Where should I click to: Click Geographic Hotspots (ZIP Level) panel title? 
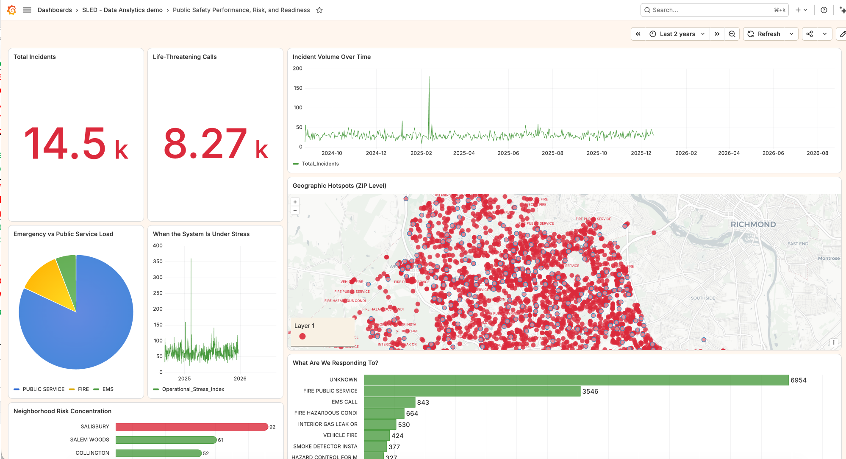(x=339, y=186)
